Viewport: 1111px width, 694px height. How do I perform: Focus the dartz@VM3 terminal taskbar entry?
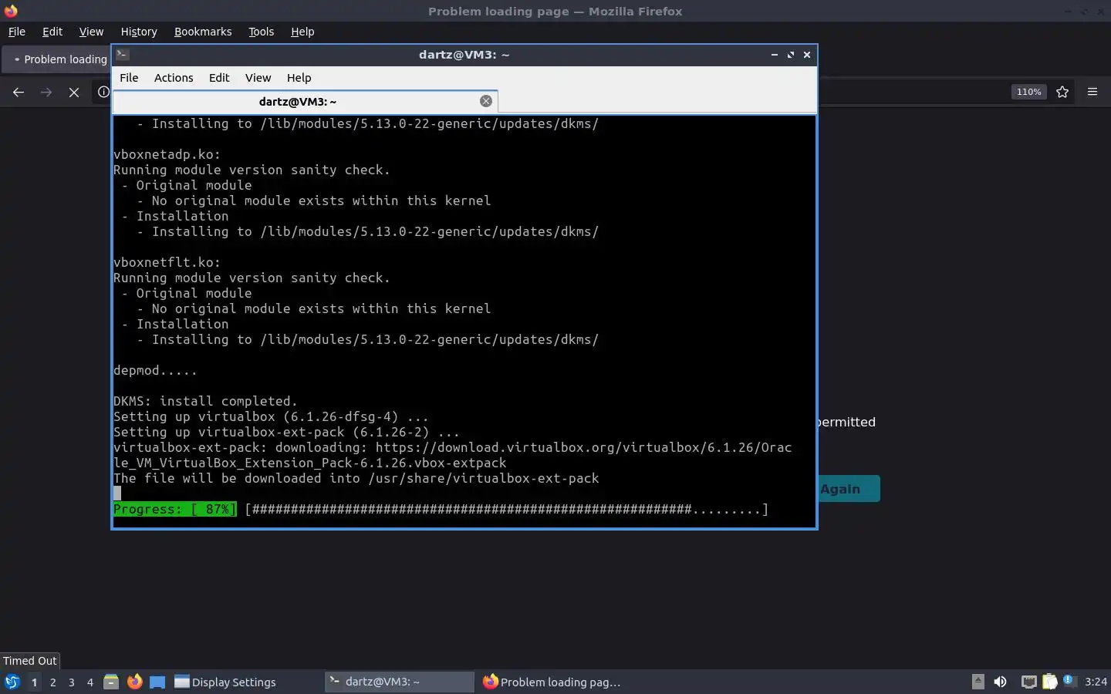(399, 682)
